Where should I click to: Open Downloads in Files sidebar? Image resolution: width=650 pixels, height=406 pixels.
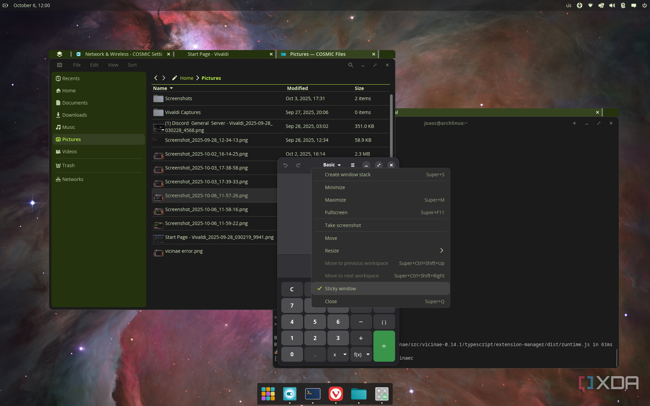point(99,115)
